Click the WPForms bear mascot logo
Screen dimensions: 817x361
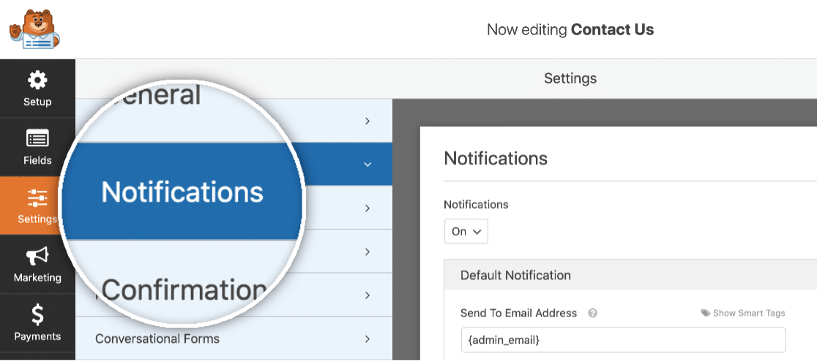point(34,29)
